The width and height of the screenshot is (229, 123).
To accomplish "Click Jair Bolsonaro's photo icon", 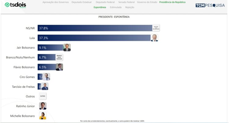I will coord(67,47).
